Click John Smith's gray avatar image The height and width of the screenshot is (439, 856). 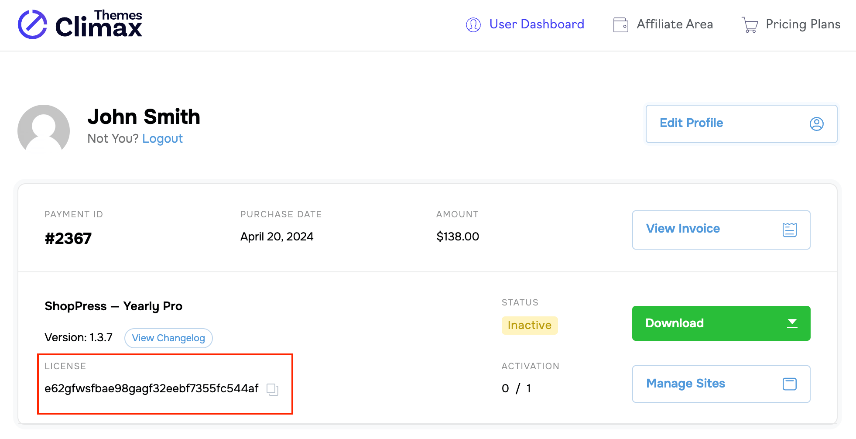click(44, 128)
